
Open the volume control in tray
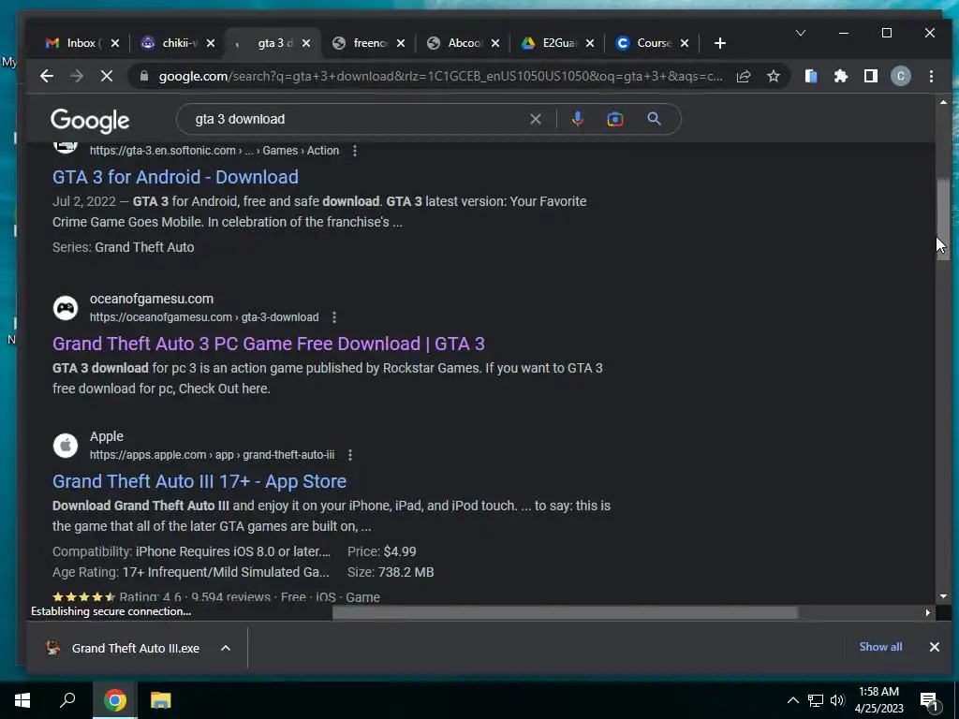pos(837,700)
